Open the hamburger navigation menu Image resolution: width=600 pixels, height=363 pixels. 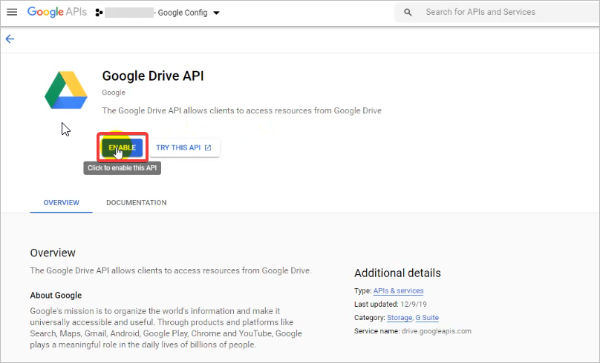click(12, 13)
